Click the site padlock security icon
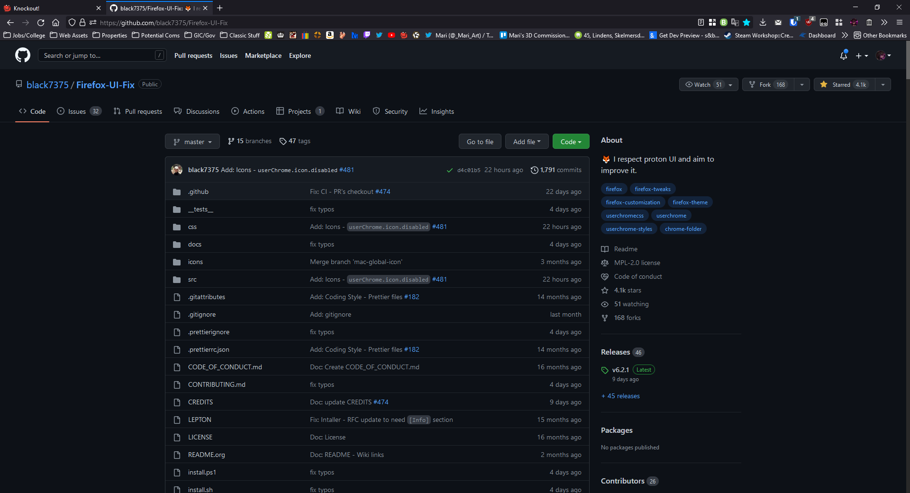This screenshot has width=910, height=493. 82,22
